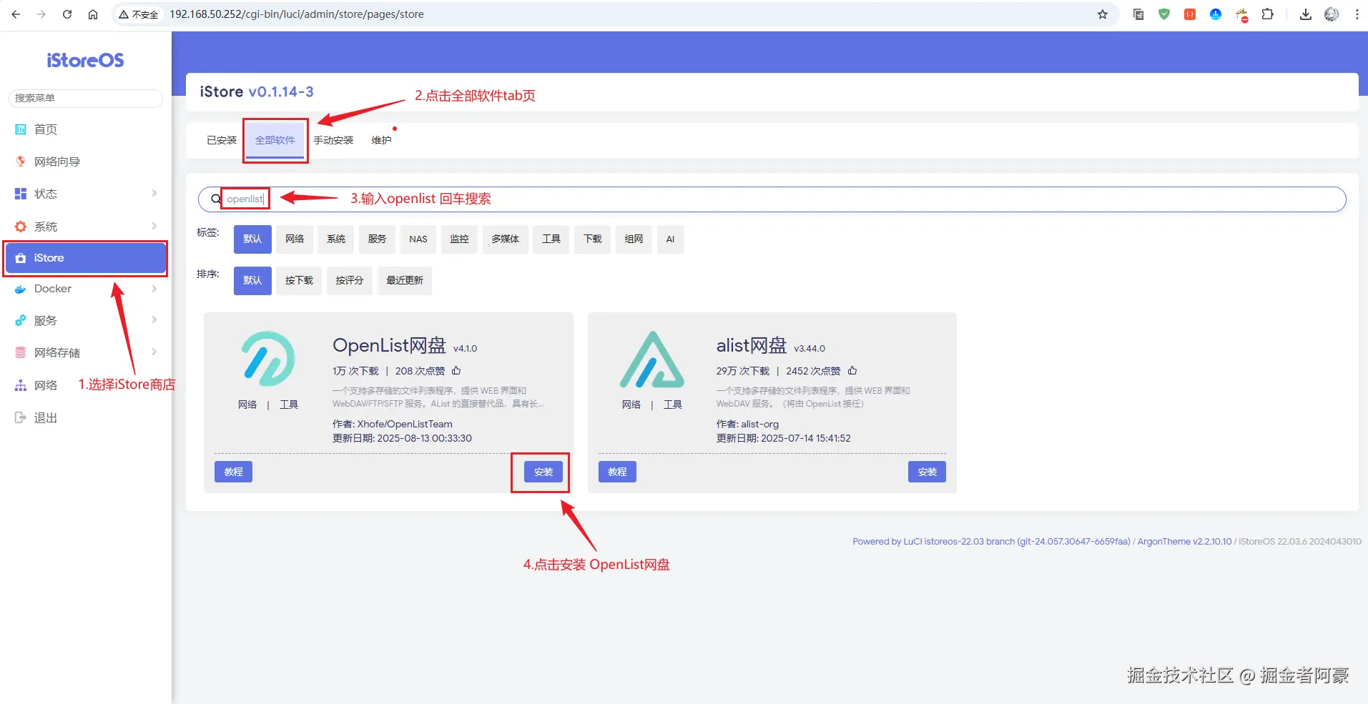Image resolution: width=1368 pixels, height=704 pixels.
Task: Filter by the 组网 tag
Action: click(634, 239)
